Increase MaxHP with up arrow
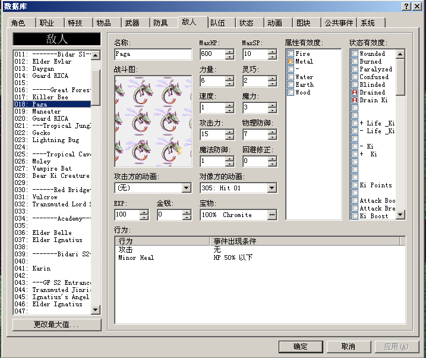426x358 pixels. coord(229,52)
